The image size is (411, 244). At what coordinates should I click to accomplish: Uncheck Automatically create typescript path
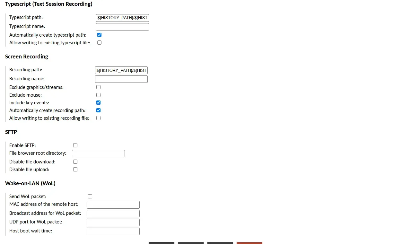pyautogui.click(x=99, y=35)
